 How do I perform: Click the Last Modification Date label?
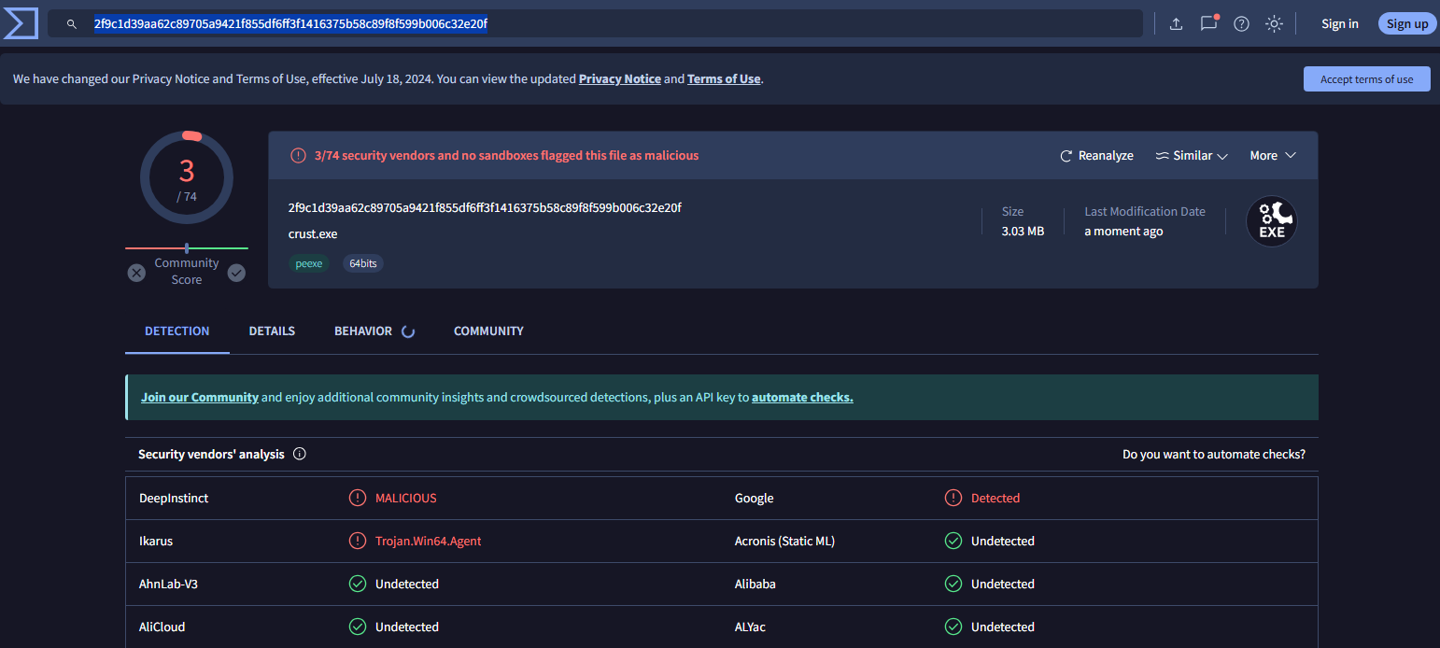[x=1145, y=212]
